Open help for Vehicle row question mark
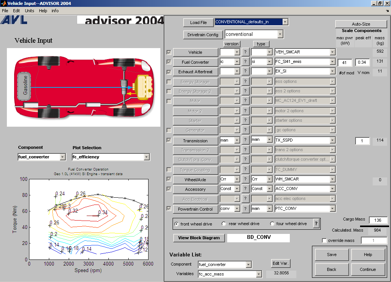391x282 pixels. (246, 52)
